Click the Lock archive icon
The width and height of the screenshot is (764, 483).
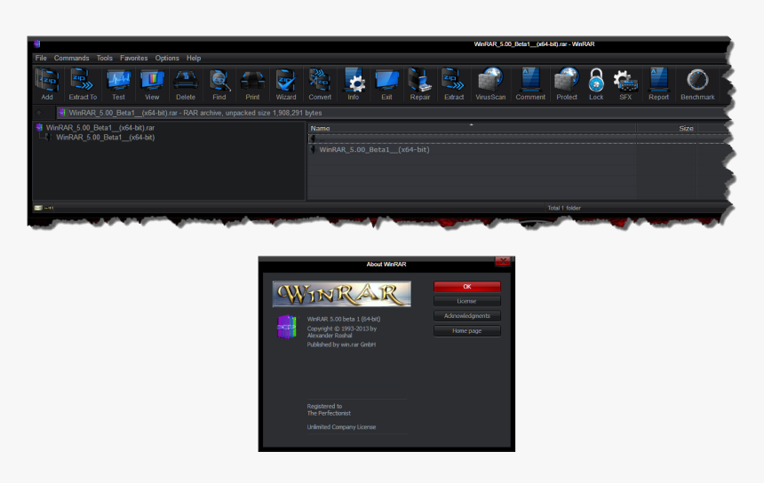click(596, 83)
